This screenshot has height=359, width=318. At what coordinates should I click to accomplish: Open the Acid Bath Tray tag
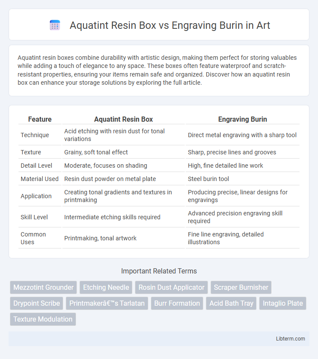pos(231,304)
